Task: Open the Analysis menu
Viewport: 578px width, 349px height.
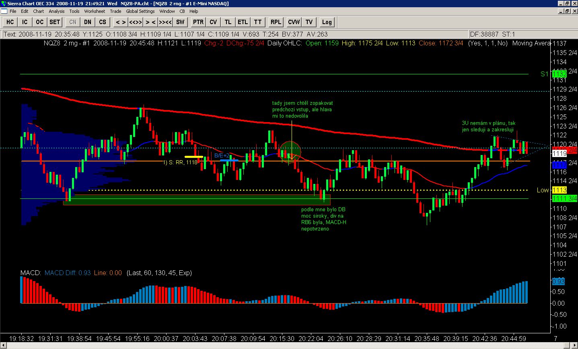Action: coord(57,11)
